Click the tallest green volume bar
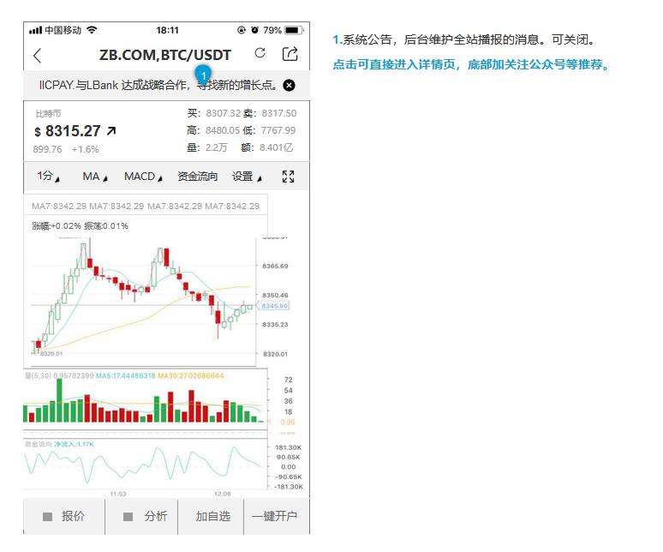Screen dimensions: 663x552 [59, 400]
